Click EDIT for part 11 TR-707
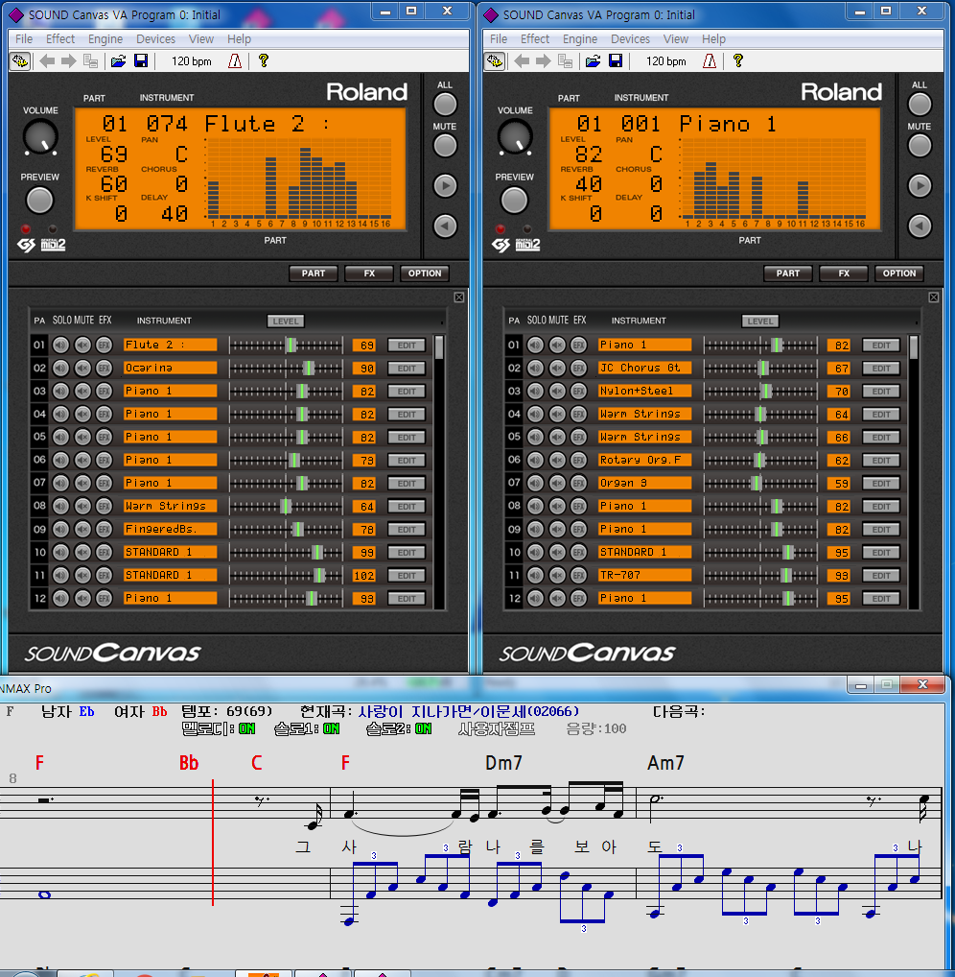Screen dimensions: 955x977 point(881,576)
